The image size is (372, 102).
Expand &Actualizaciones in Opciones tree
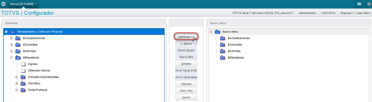[x=11, y=38]
